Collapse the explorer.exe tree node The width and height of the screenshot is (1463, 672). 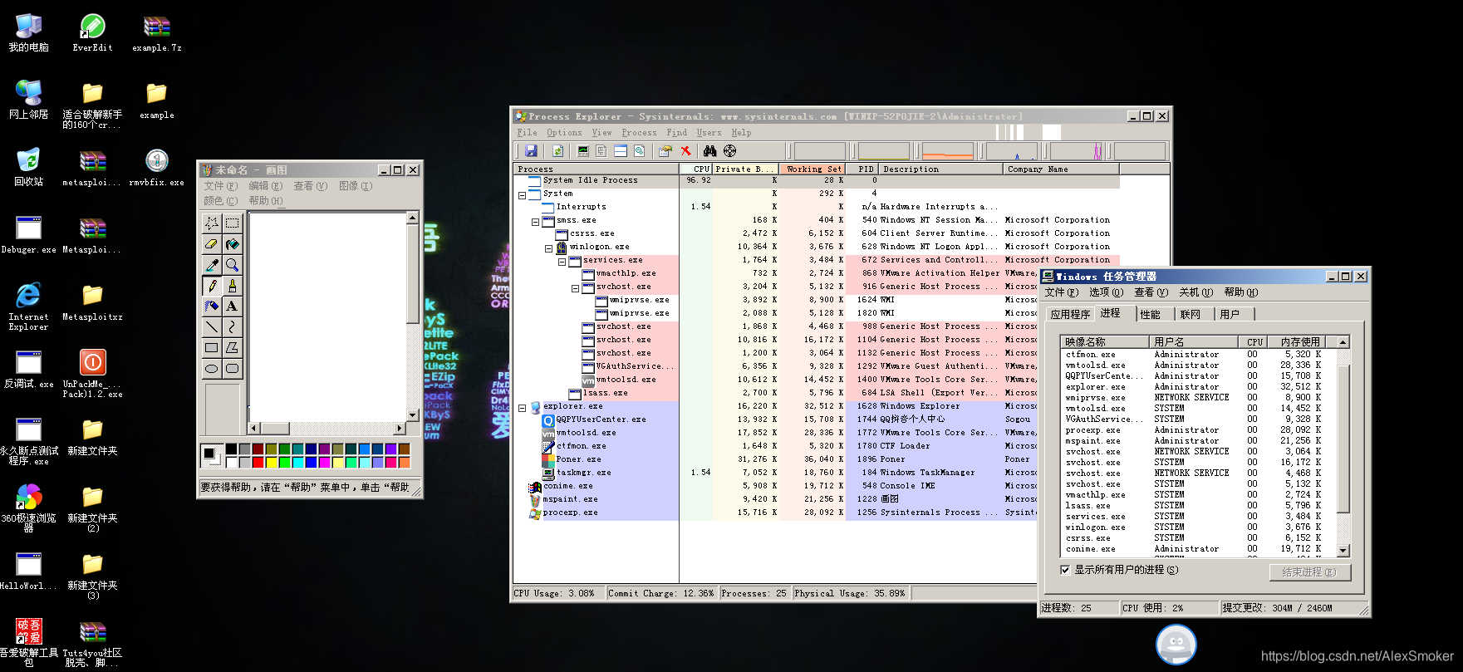tap(523, 409)
